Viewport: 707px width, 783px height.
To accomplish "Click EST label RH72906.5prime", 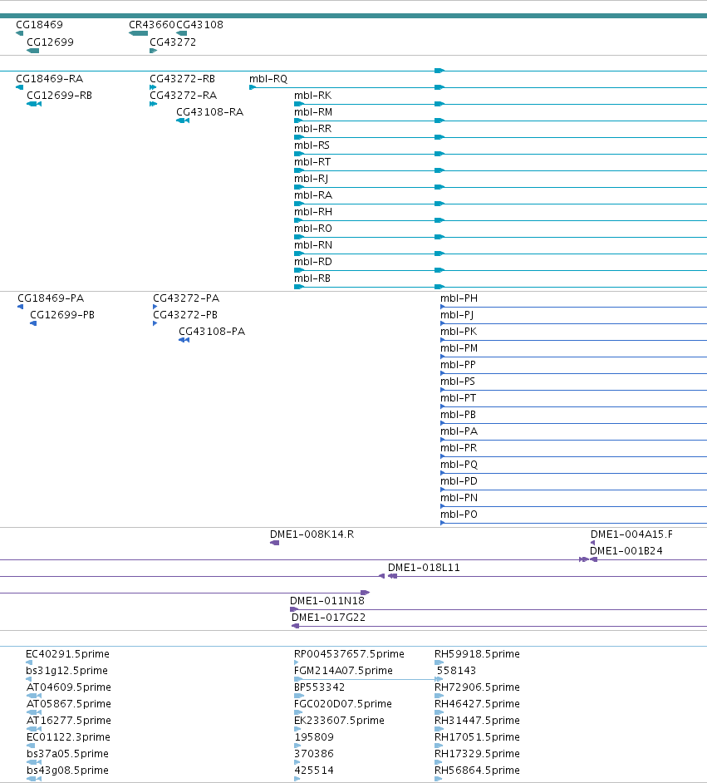I will click(x=477, y=687).
